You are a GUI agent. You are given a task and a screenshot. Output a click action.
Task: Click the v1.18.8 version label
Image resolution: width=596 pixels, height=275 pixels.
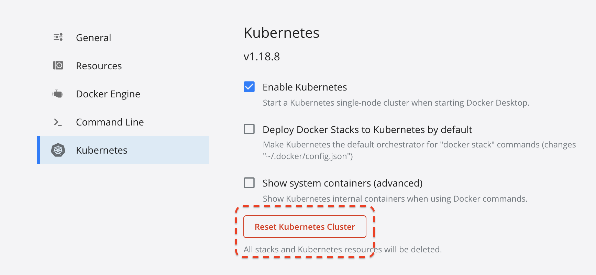pos(262,56)
